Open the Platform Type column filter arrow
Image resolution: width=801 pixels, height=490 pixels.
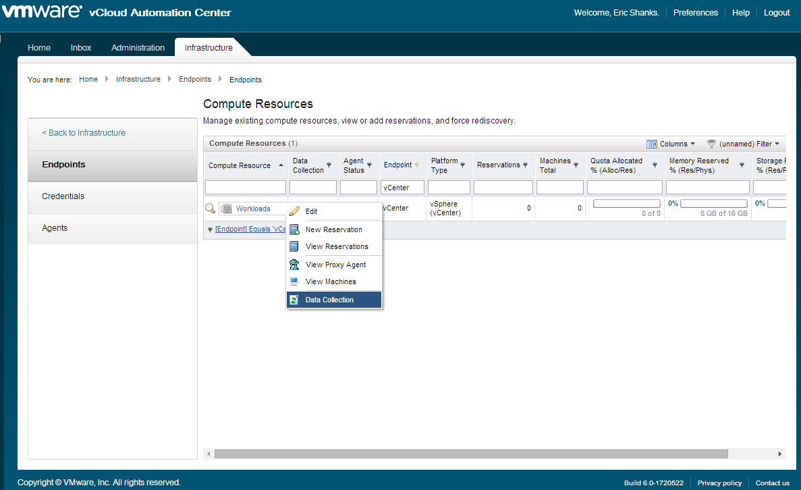coord(463,165)
